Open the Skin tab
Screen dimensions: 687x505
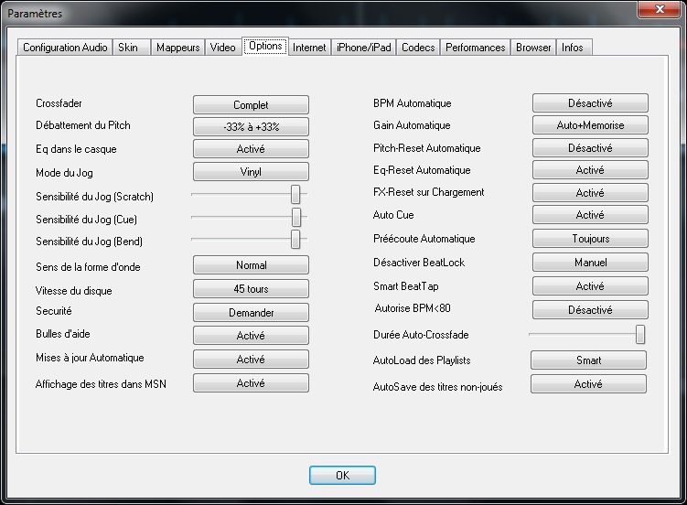(128, 48)
